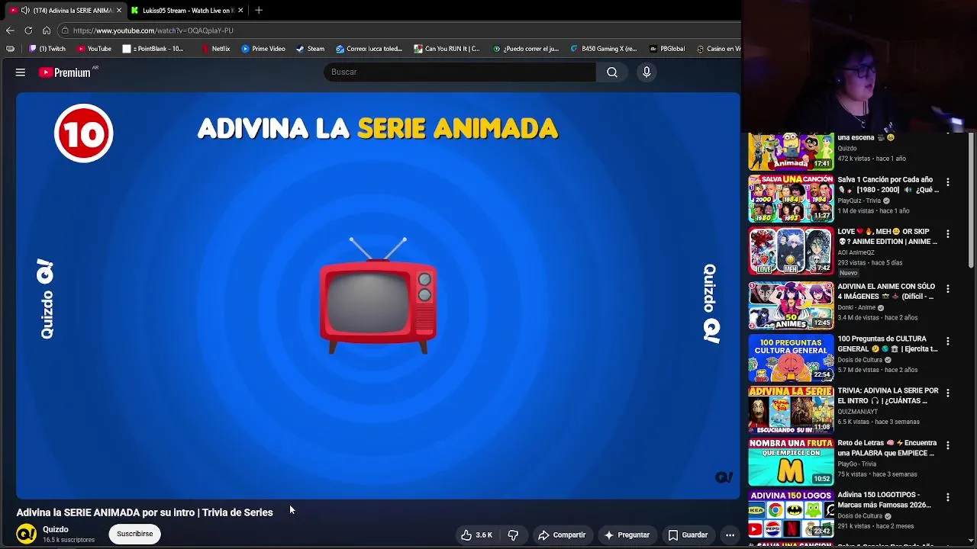Share the video with Compartir
This screenshot has width=977, height=549.
[x=562, y=535]
